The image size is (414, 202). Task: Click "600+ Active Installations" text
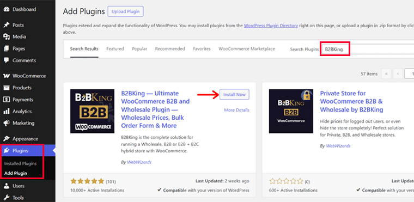[293, 191]
